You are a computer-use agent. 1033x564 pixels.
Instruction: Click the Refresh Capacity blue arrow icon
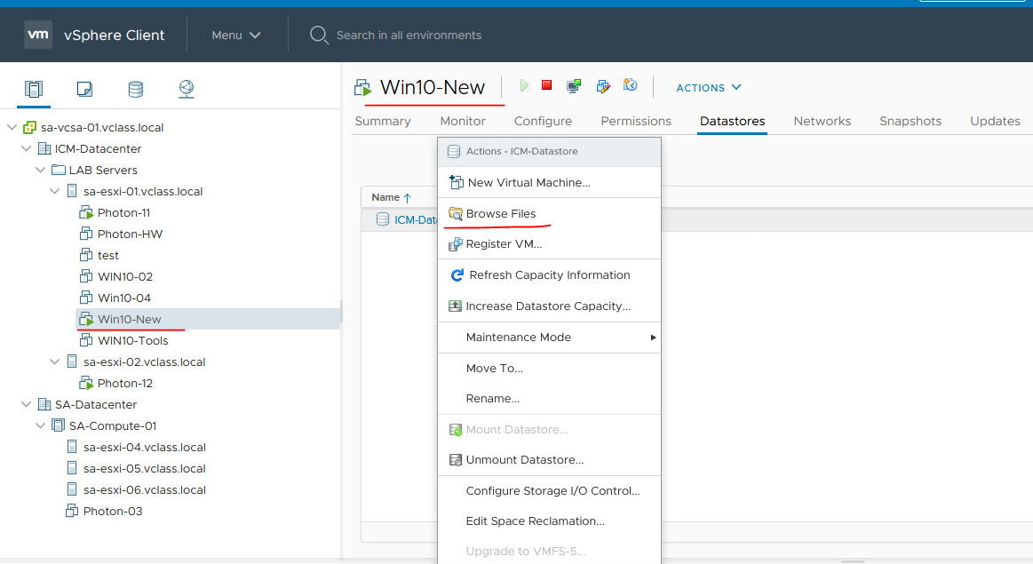pyautogui.click(x=457, y=274)
